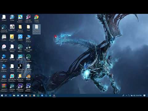
Task: Click the Power Audio Cutter shortcut
Action: [x=28, y=48]
